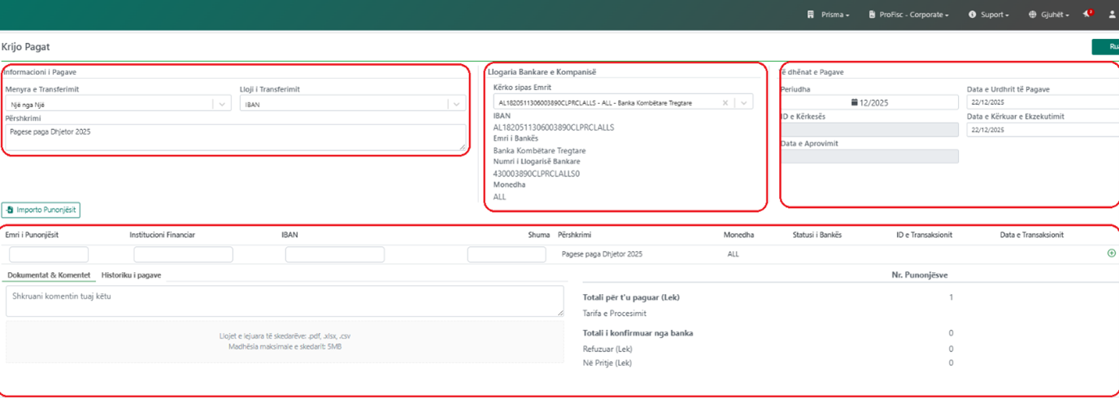The width and height of the screenshot is (1119, 398).
Task: Switch to Historiku i pagave tab
Action: pyautogui.click(x=131, y=275)
